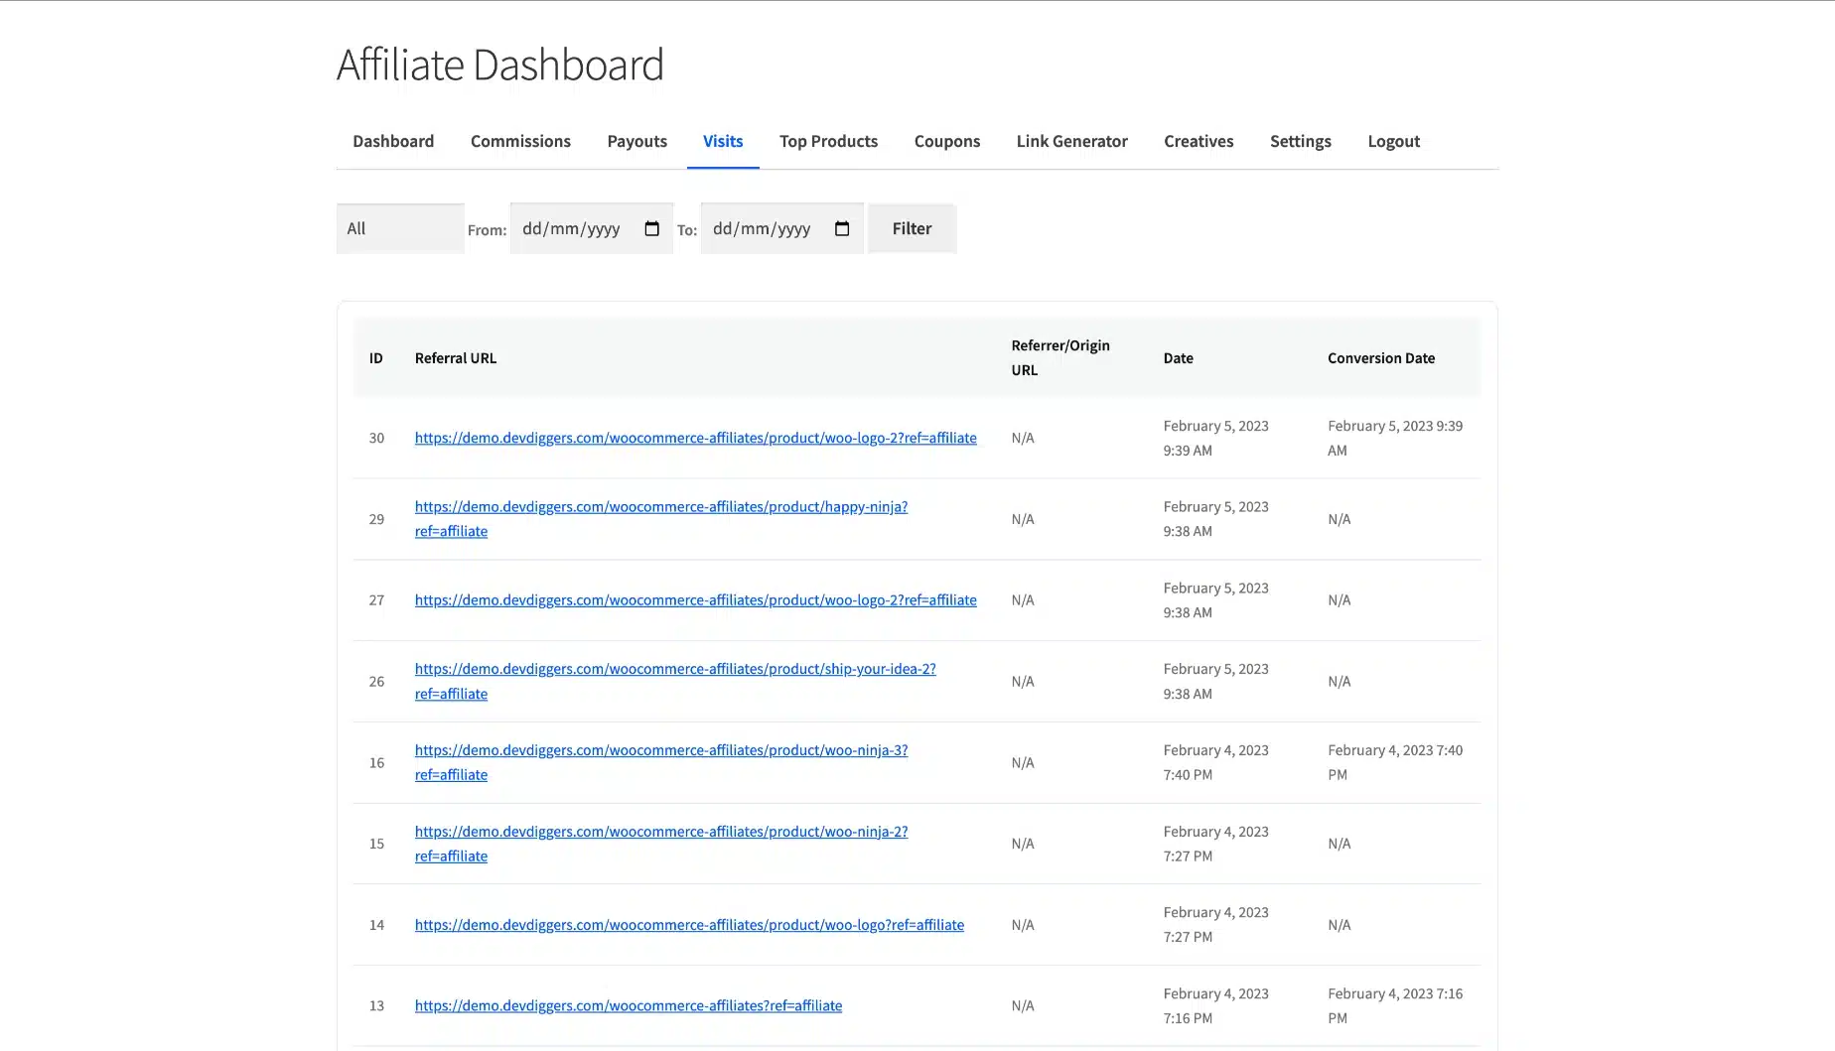This screenshot has width=1835, height=1051.
Task: Click the woo-ninja-3 referral URL
Action: point(660,751)
